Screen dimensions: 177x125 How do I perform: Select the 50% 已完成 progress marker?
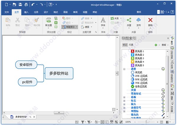[139, 79]
